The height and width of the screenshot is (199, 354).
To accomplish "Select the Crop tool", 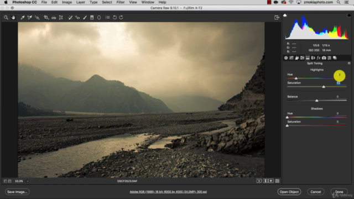I will click(x=46, y=17).
